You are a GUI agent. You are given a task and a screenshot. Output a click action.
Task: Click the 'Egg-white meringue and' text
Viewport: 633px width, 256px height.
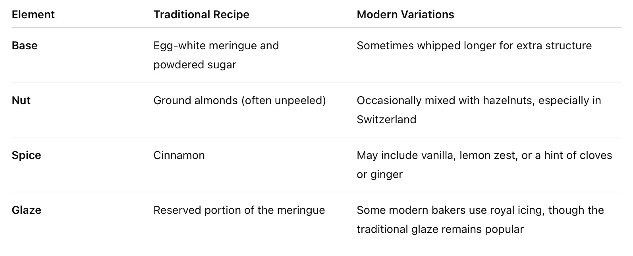pos(216,46)
